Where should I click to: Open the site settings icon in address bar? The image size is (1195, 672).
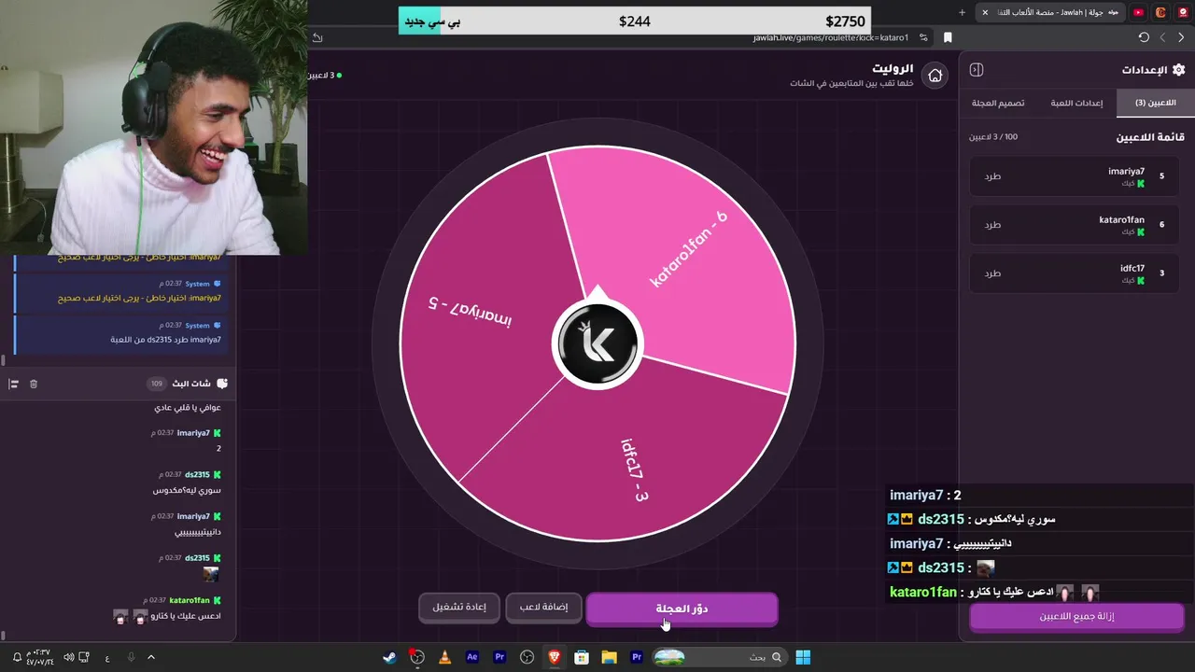click(x=923, y=37)
